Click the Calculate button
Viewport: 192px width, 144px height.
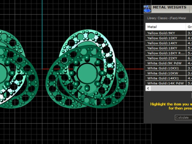pos(183,118)
